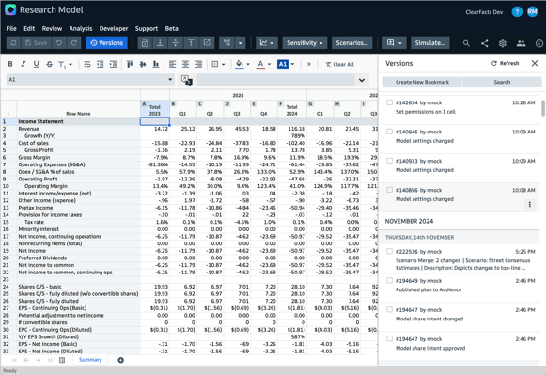The width and height of the screenshot is (546, 375).
Task: Check the box for version #142634
Action: coord(390,102)
